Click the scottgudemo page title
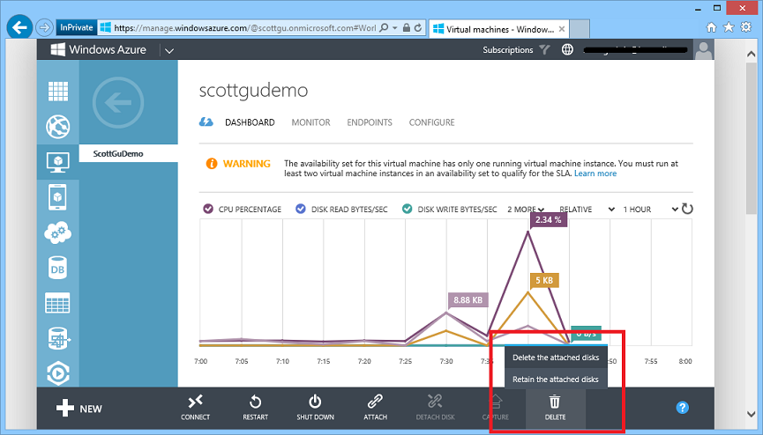This screenshot has height=435, width=763. pos(253,91)
